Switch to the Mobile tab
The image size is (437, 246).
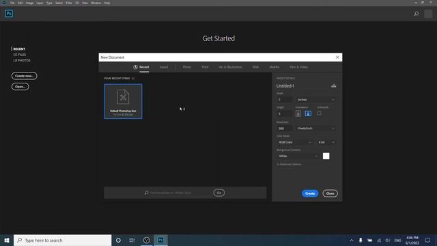pos(274,67)
